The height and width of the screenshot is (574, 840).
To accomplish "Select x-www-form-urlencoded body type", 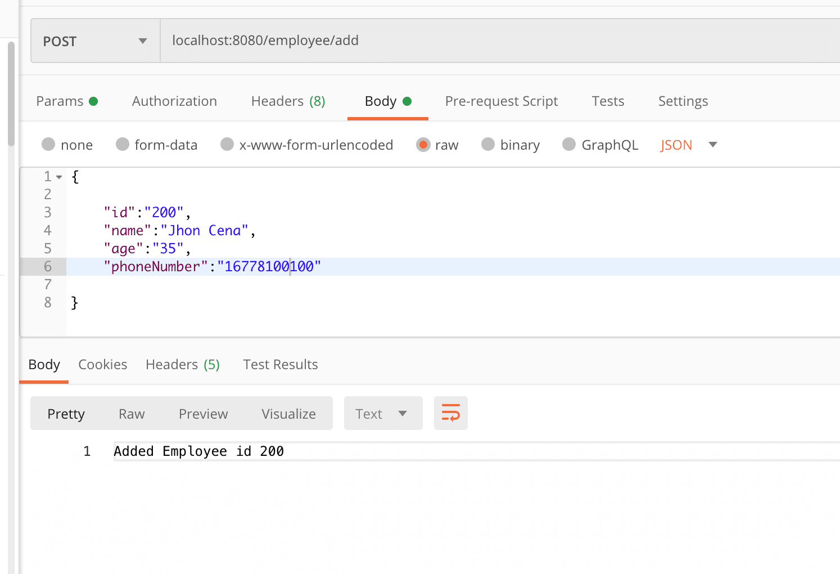I will (306, 145).
